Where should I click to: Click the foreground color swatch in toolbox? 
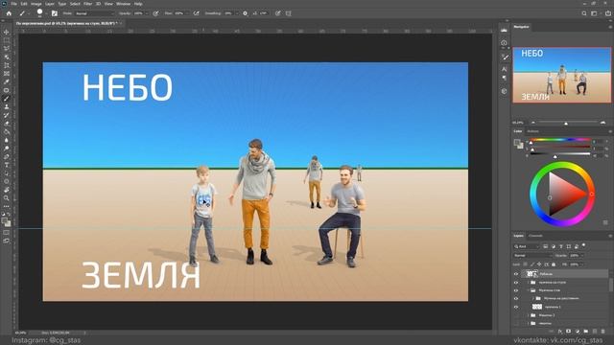pos(5,221)
